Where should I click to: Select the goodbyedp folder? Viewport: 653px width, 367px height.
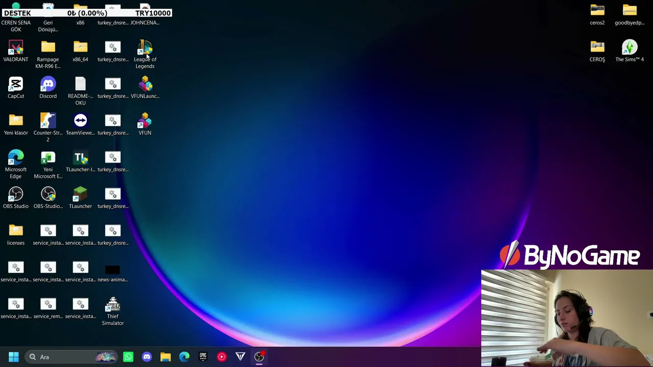tap(630, 15)
